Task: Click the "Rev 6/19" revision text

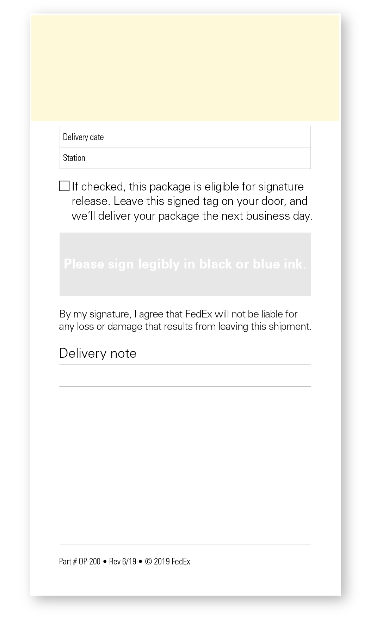Action: [x=123, y=561]
